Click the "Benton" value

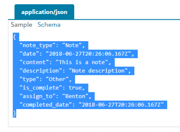pyautogui.click(x=75, y=96)
